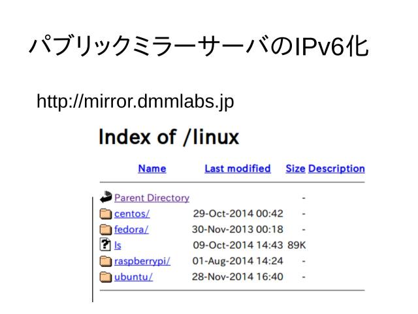The width and height of the screenshot is (418, 314).
Task: Sort by the Description column header
Action: [x=336, y=169]
